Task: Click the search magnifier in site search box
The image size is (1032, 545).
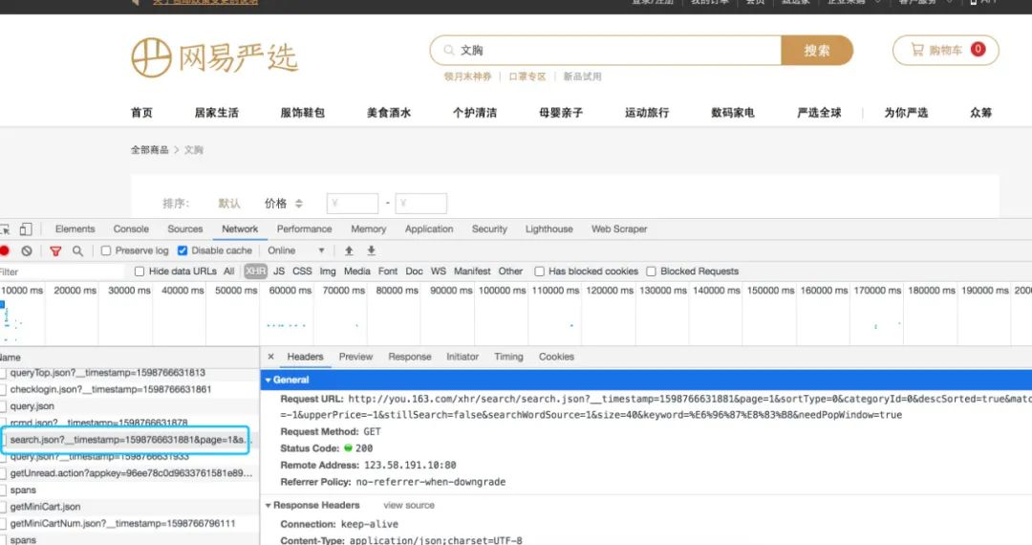Action: pos(449,50)
